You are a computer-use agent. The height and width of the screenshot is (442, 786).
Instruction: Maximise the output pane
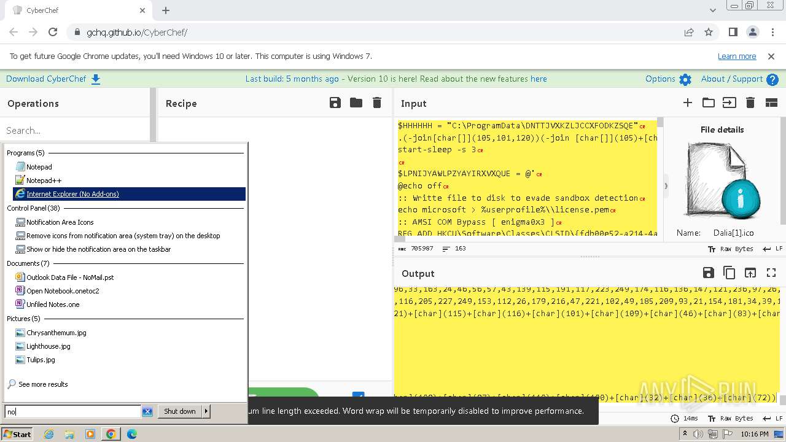point(771,273)
